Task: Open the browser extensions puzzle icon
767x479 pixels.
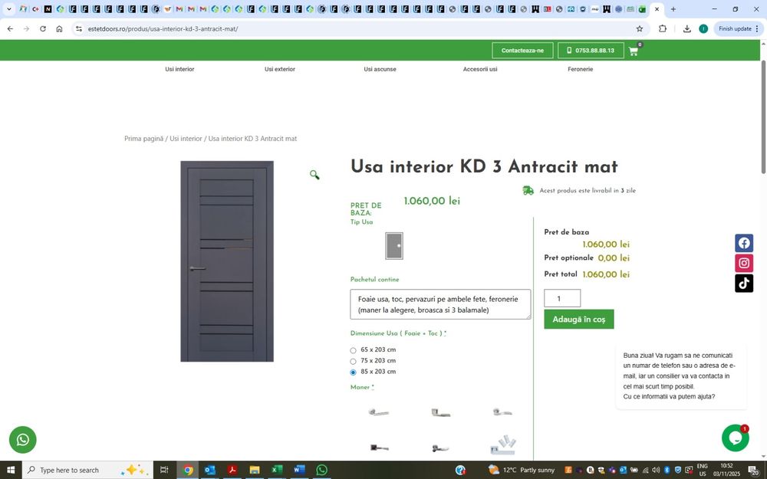Action: pos(663,29)
